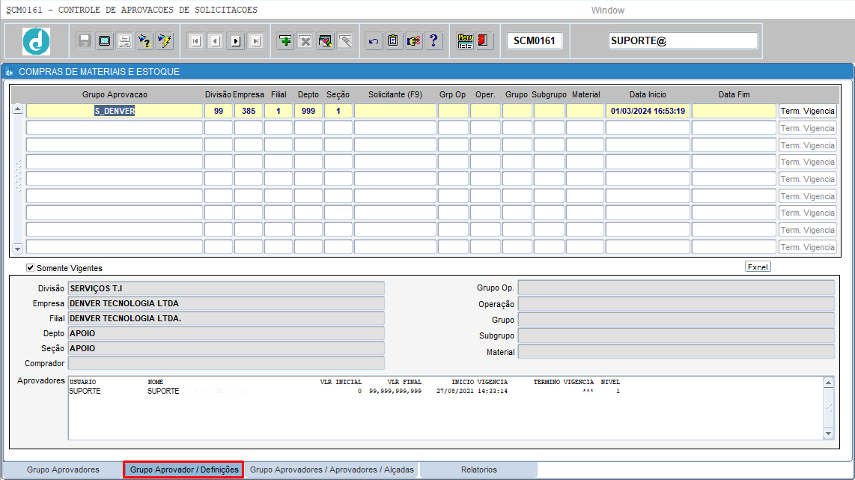Click the module icon beside Compras de Materiais
Screen dimensions: 855x480
coord(9,72)
